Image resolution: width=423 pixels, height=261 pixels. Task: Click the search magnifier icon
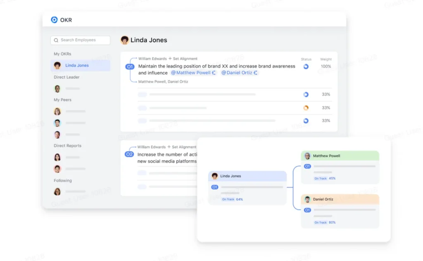[x=56, y=40]
